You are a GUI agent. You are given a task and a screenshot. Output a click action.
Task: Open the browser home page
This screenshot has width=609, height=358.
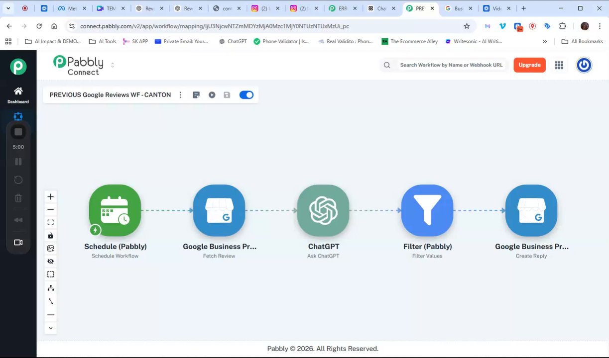point(54,26)
